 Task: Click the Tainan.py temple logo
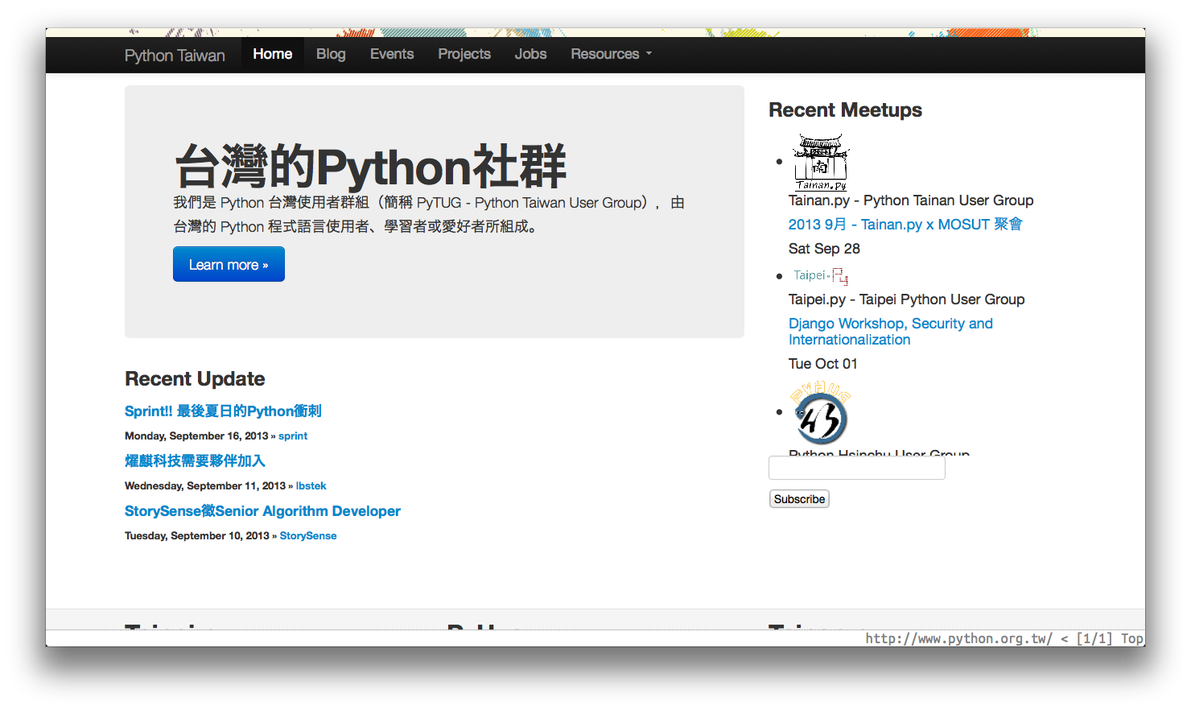820,162
